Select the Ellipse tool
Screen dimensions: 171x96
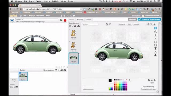156,45
